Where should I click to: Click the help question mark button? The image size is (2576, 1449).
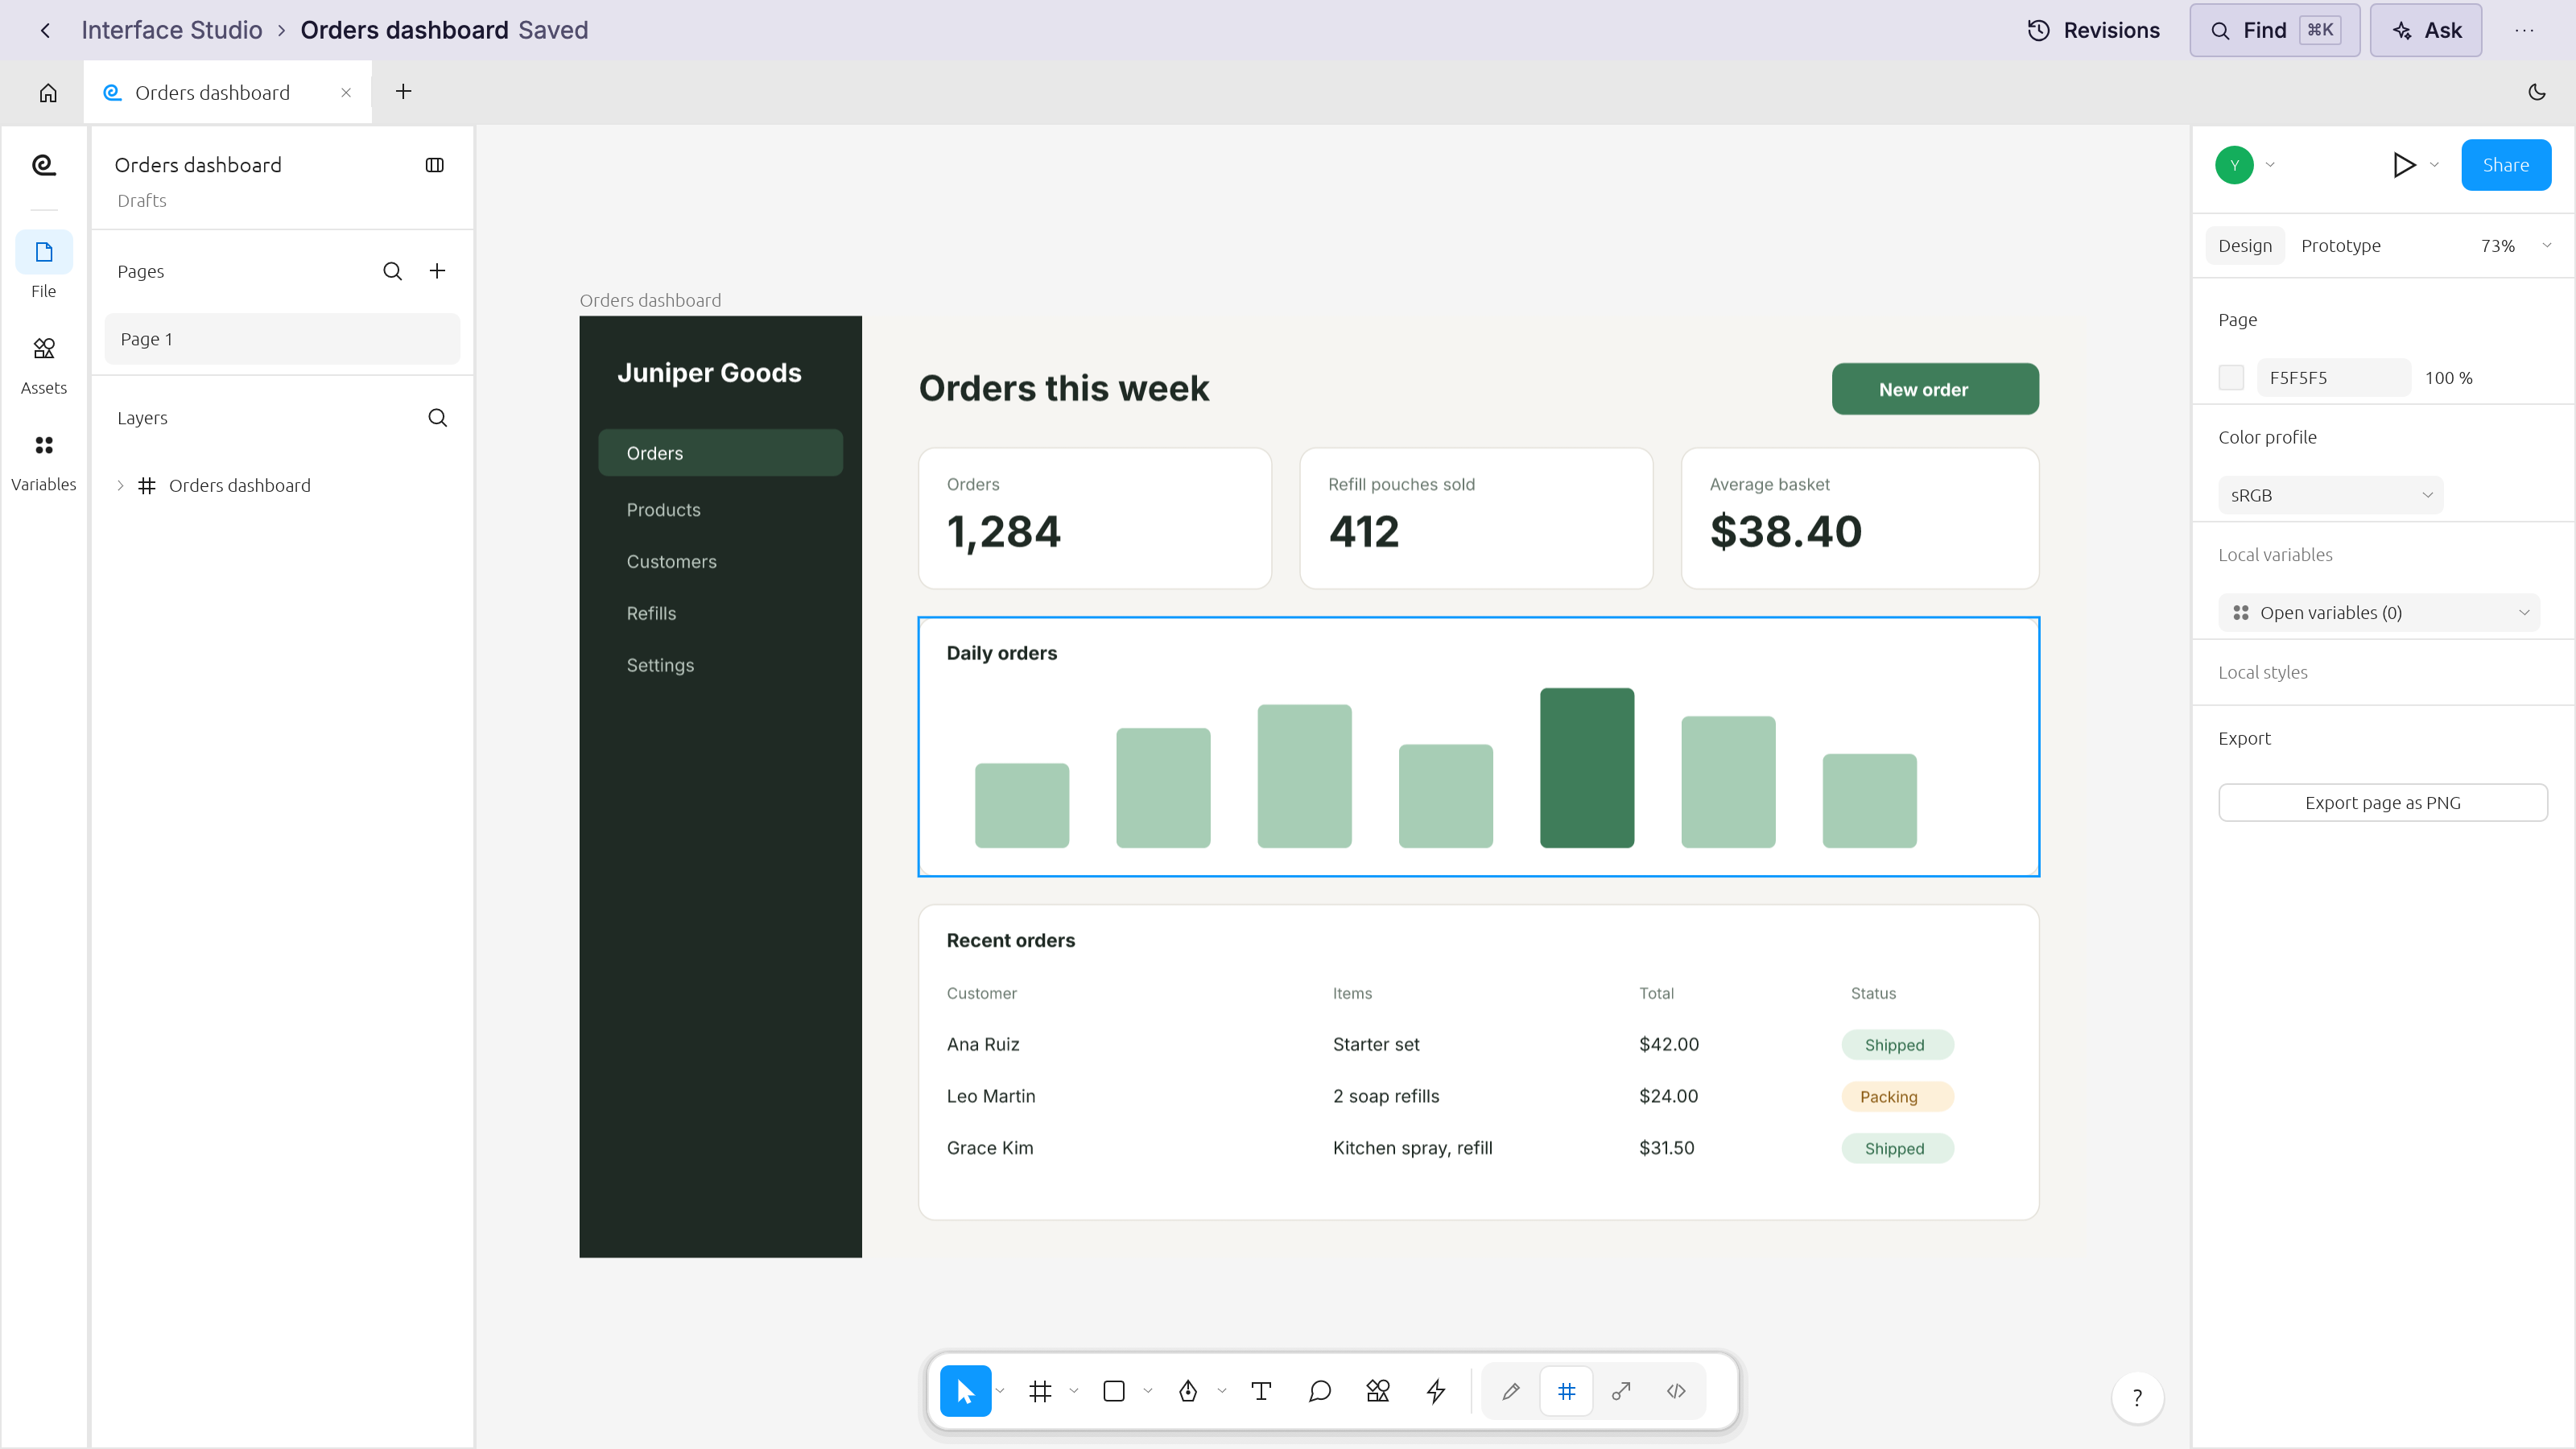pyautogui.click(x=2137, y=1397)
